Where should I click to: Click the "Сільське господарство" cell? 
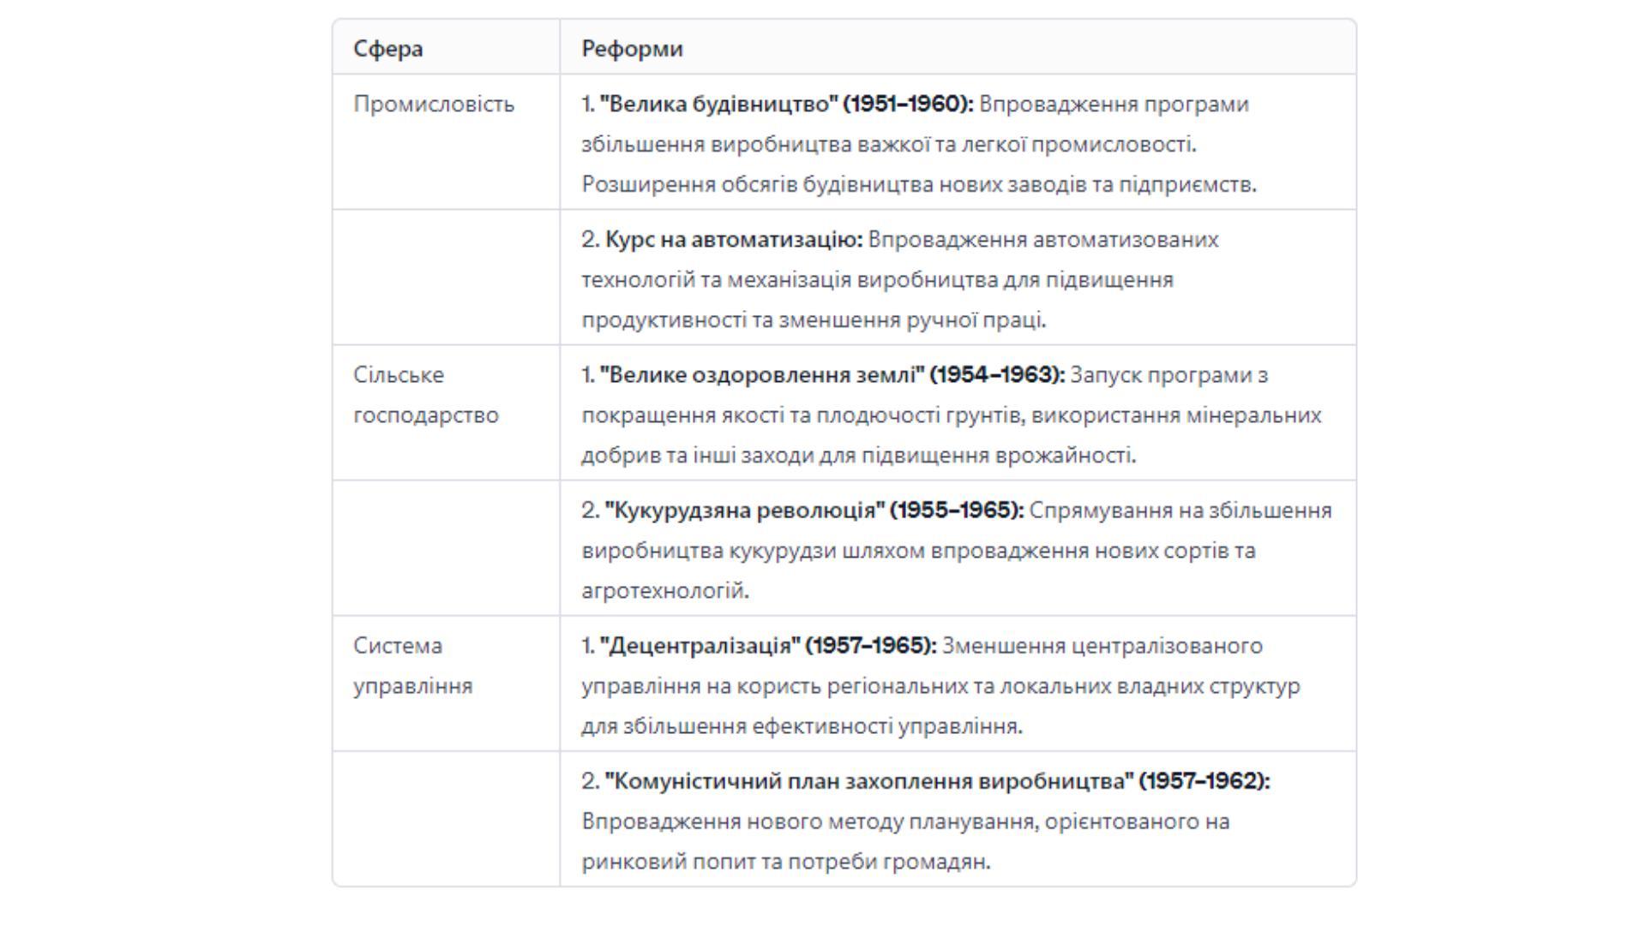tap(426, 395)
